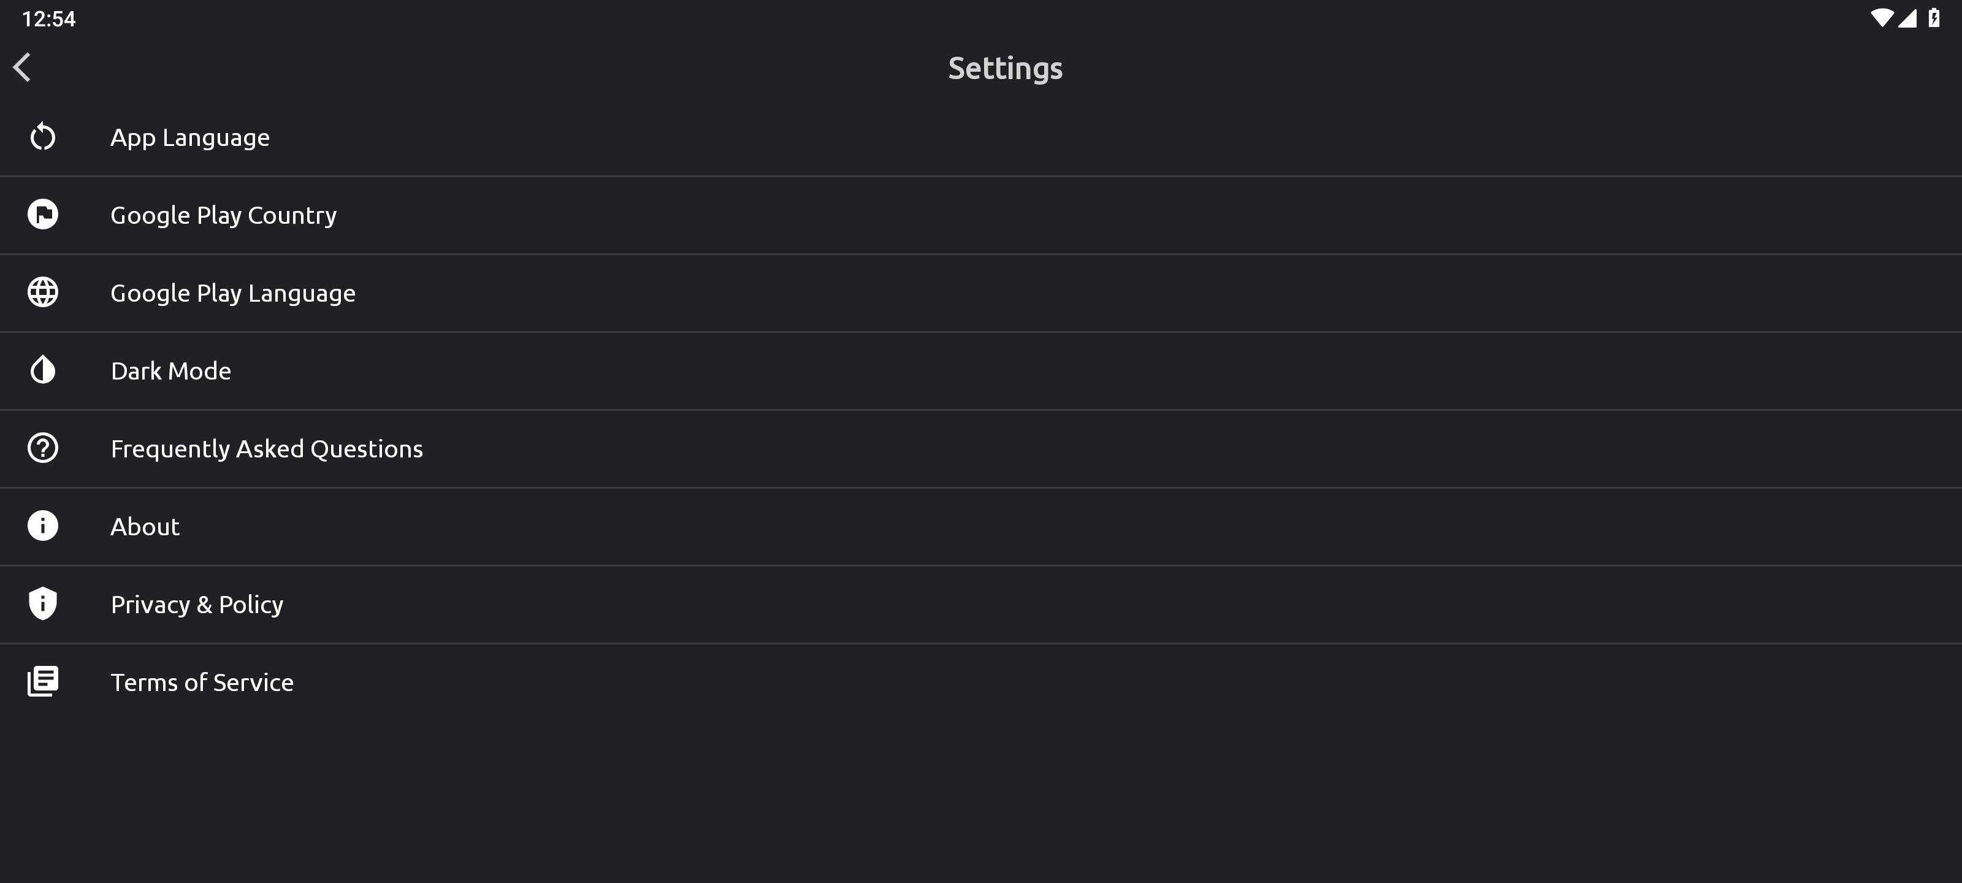The height and width of the screenshot is (883, 1962).
Task: Open Frequently Asked Questions
Action: 267,449
